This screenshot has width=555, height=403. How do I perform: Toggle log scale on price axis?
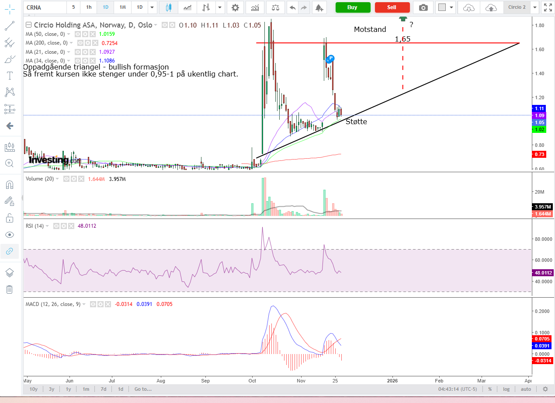click(506, 389)
